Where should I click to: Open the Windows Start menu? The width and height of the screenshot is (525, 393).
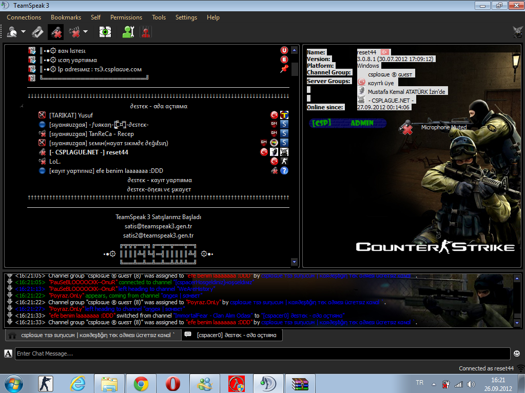pyautogui.click(x=14, y=384)
